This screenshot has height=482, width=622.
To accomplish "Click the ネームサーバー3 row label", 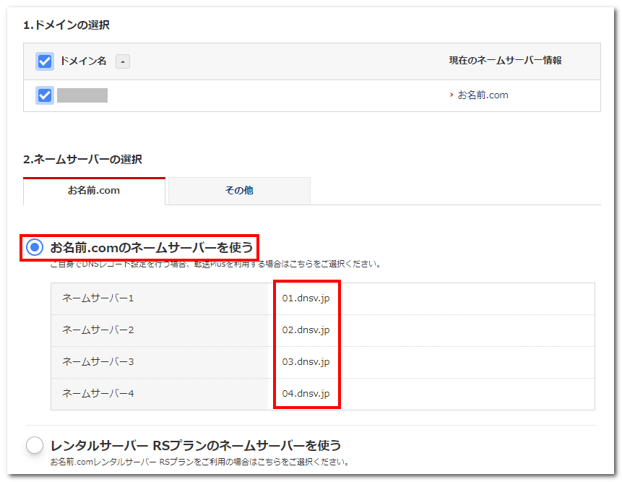I will coord(98,362).
